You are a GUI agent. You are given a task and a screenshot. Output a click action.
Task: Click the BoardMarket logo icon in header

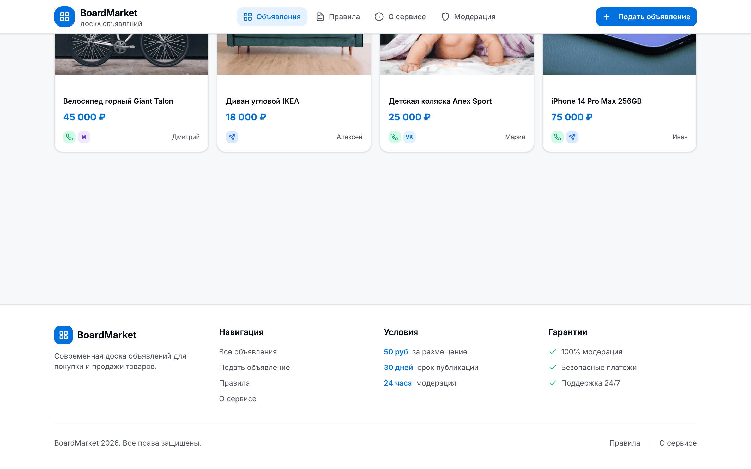click(x=65, y=17)
